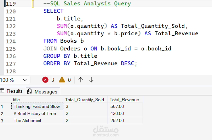The height and width of the screenshot is (140, 212).
Task: Select cell A Brief History of Time
Action: 37,114
